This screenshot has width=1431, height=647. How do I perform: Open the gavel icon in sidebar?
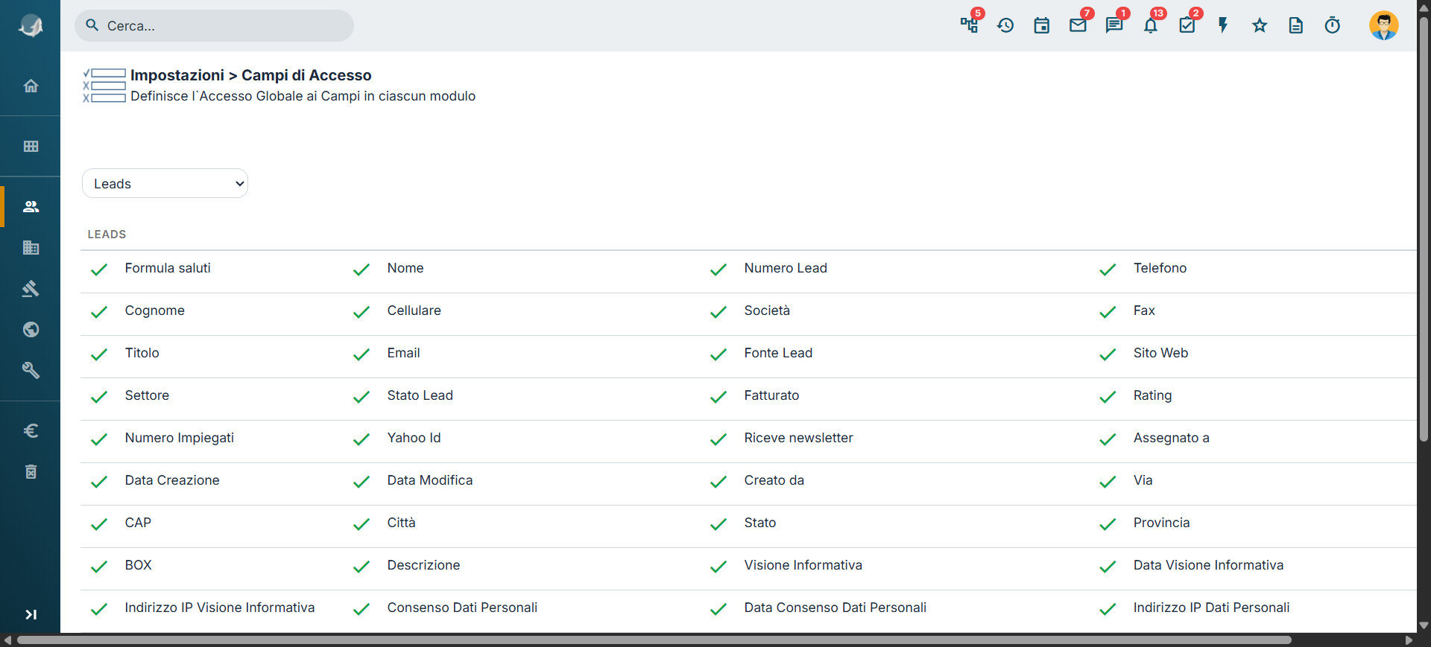click(31, 288)
